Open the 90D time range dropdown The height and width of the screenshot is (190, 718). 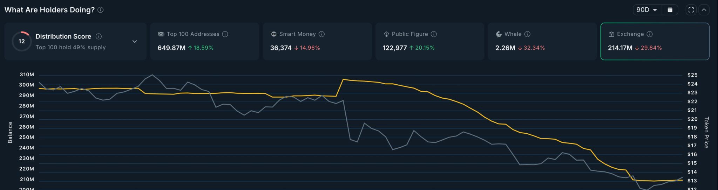pyautogui.click(x=647, y=10)
